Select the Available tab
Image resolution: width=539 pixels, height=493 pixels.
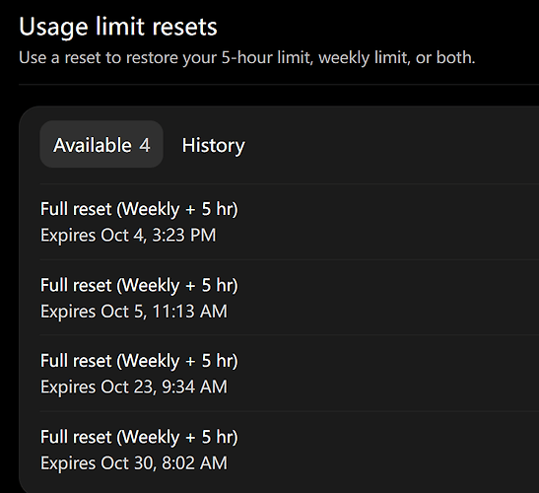coord(101,144)
